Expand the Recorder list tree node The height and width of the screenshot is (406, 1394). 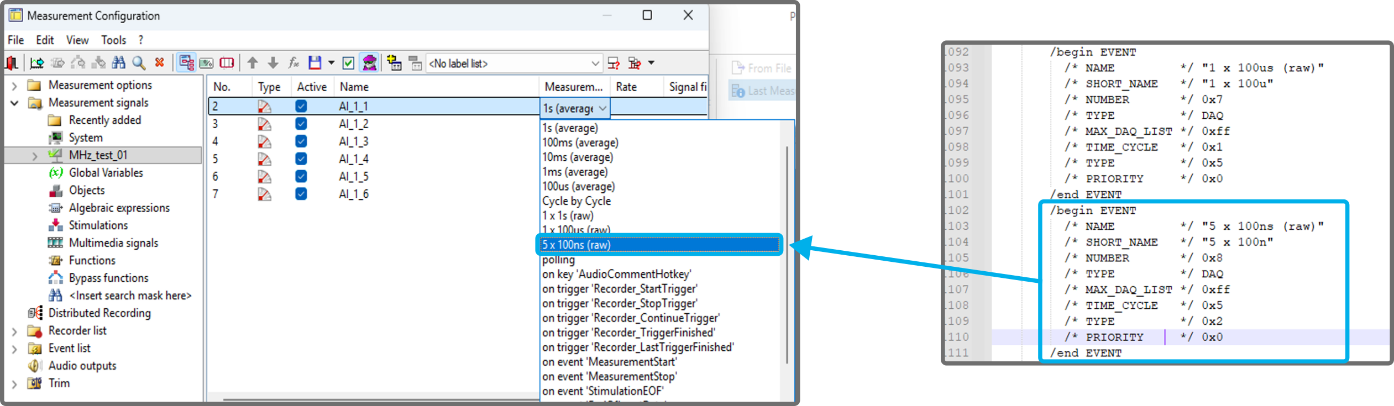15,331
